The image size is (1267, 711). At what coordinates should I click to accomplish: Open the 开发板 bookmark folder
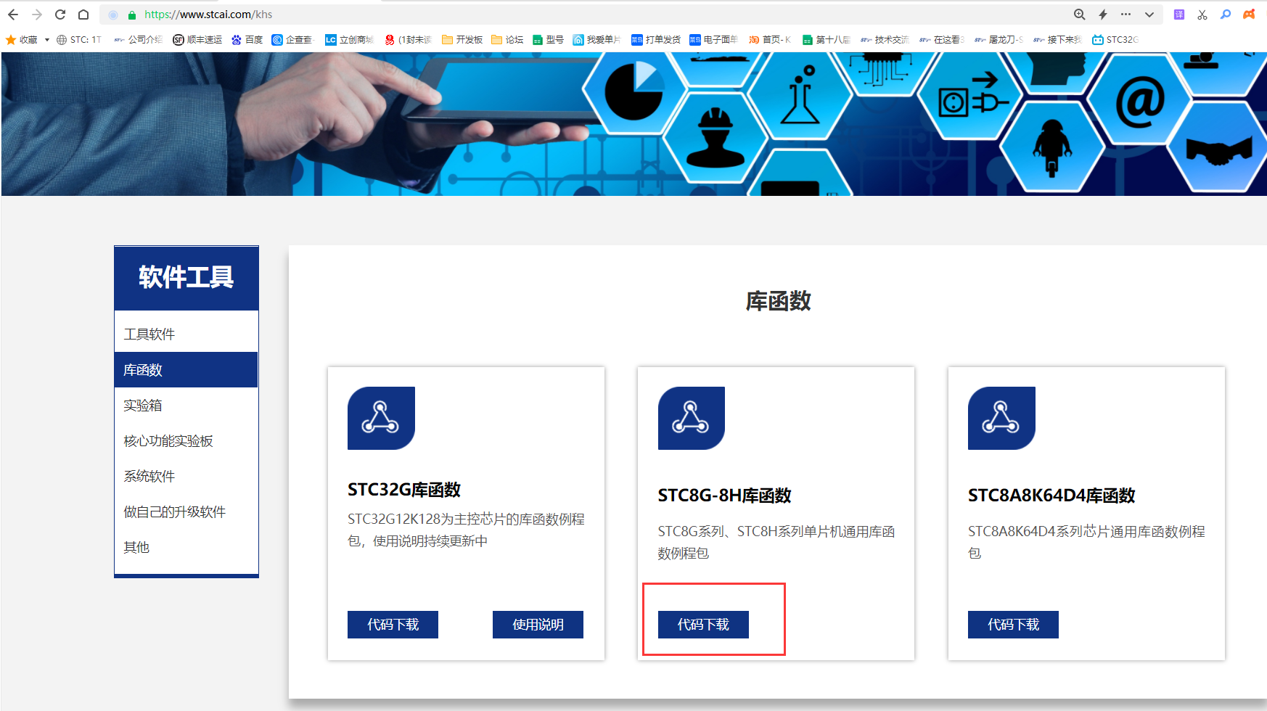tap(462, 40)
